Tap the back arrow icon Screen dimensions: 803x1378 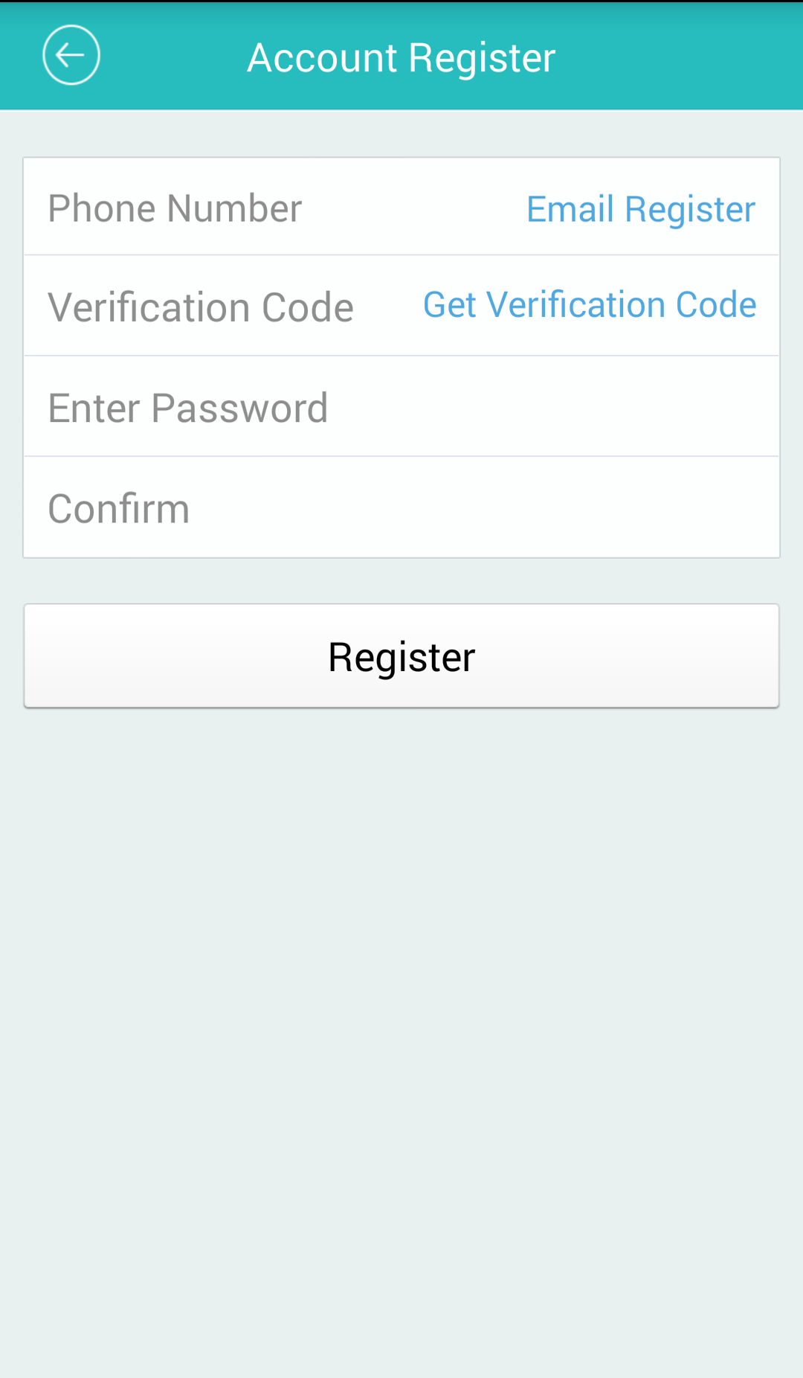pos(71,55)
